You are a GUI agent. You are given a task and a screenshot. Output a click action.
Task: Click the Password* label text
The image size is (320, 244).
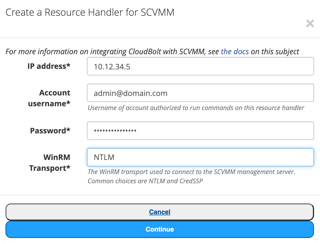click(x=50, y=131)
